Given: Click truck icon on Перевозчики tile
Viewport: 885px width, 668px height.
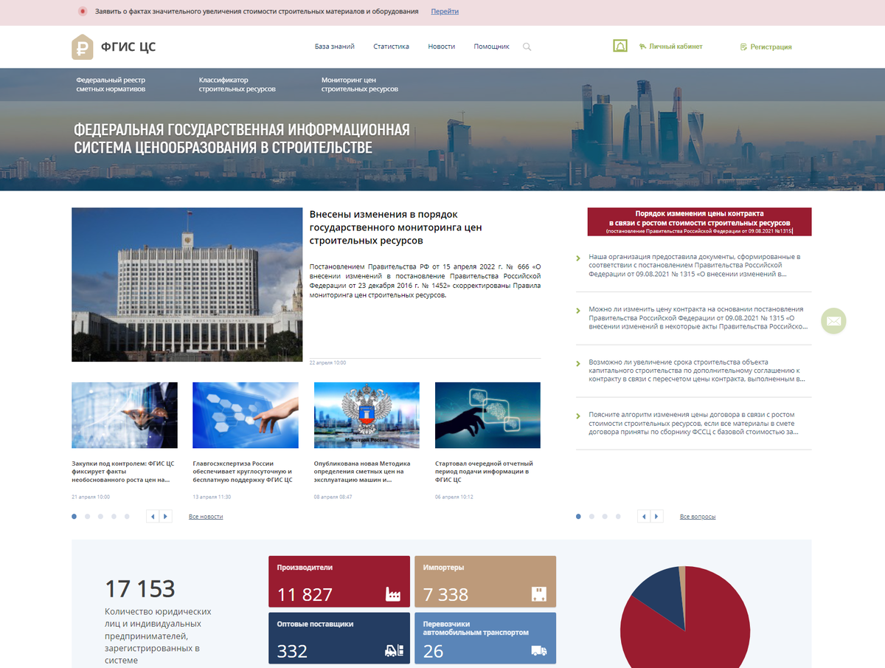Looking at the screenshot, I should [539, 650].
